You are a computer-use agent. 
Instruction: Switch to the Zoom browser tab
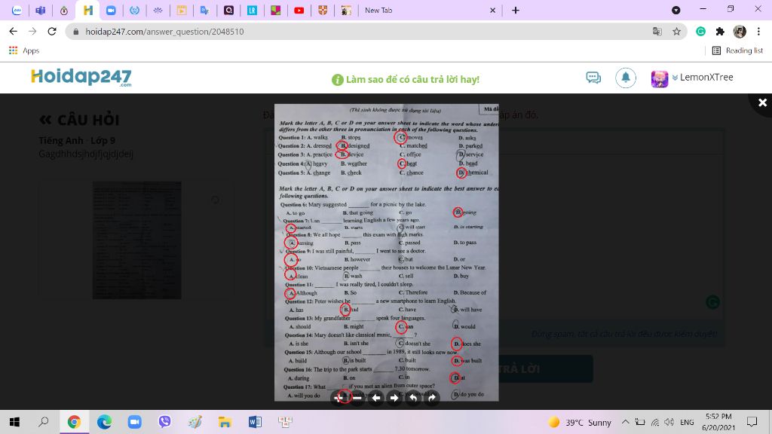pyautogui.click(x=111, y=10)
